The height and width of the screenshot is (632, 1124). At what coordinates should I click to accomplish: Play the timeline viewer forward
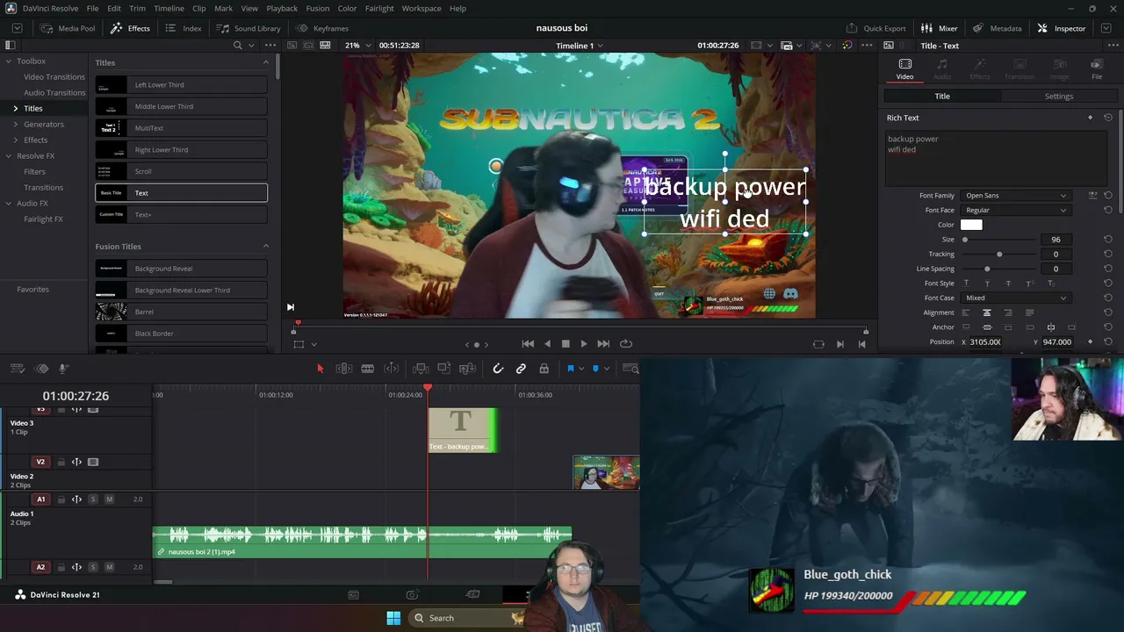click(584, 344)
